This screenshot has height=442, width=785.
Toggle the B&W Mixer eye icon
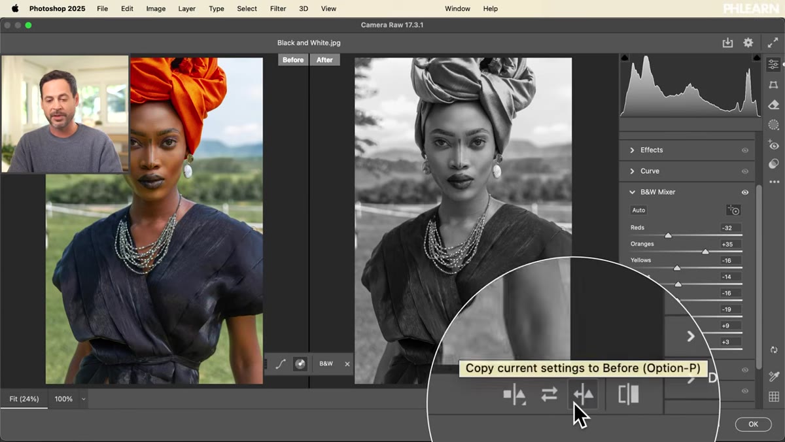pos(744,192)
